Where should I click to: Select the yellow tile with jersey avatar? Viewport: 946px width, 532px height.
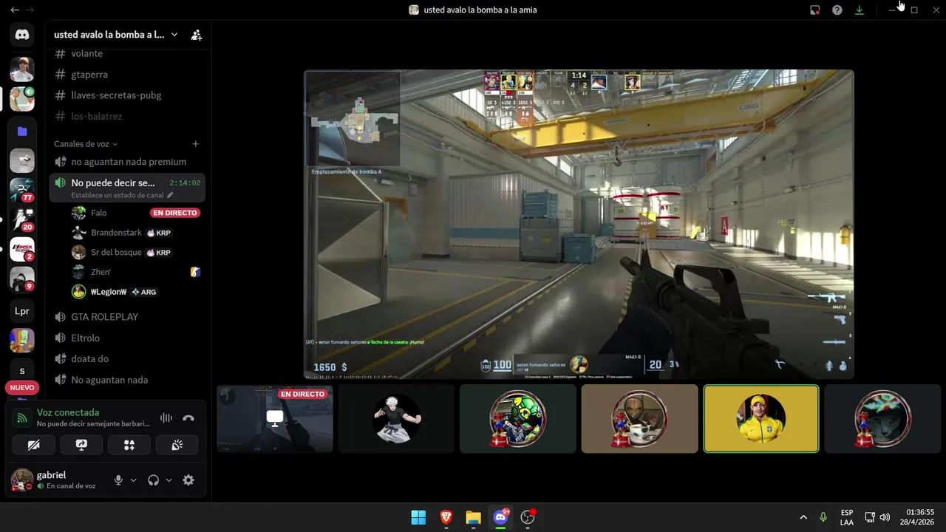tap(761, 419)
